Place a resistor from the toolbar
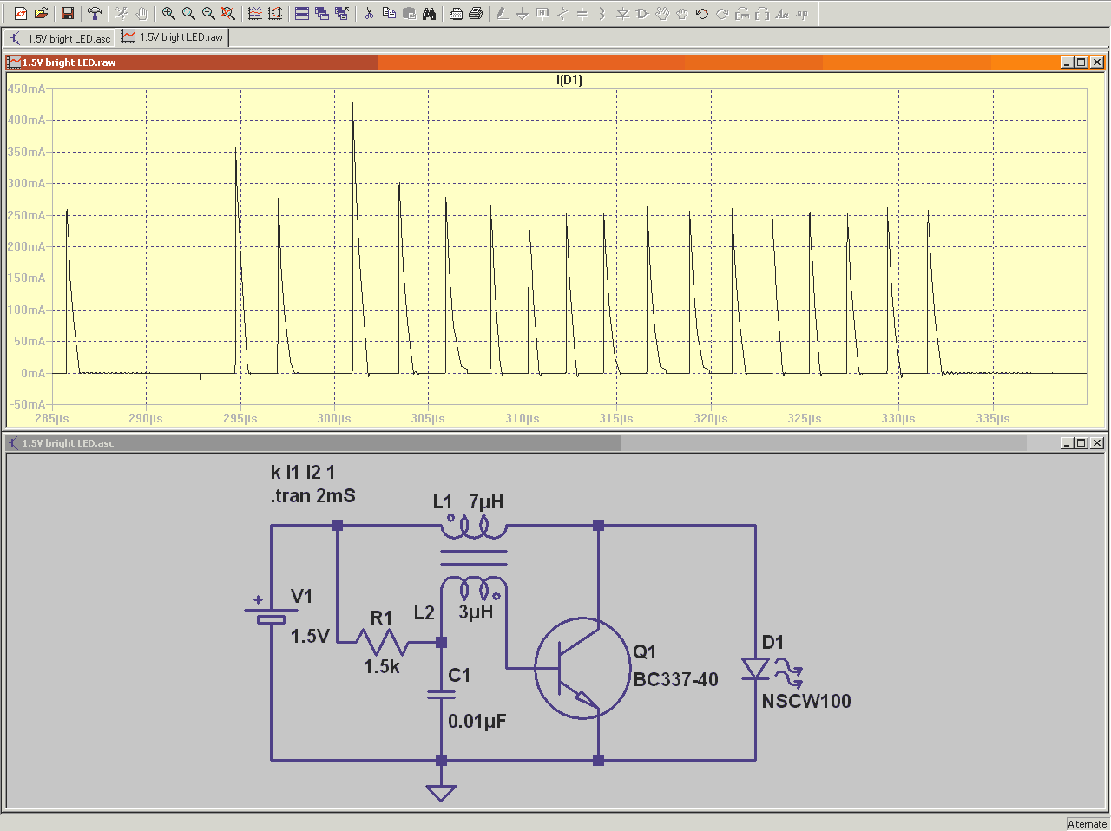 tap(562, 14)
